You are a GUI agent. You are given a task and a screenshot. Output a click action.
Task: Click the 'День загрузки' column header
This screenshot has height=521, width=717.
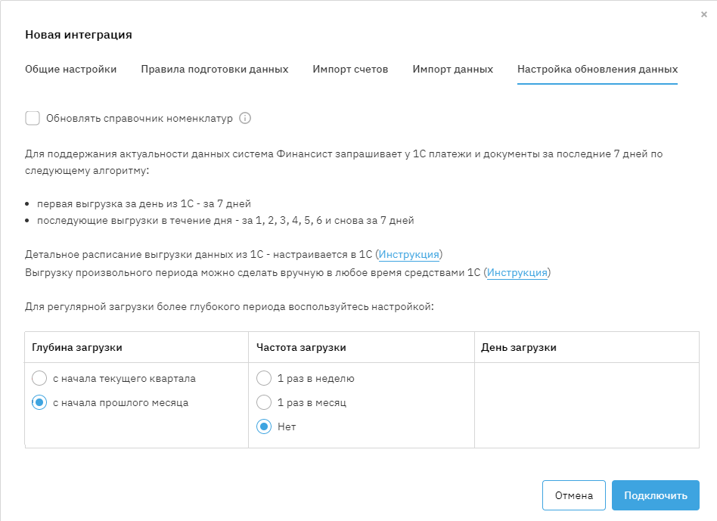click(x=519, y=347)
